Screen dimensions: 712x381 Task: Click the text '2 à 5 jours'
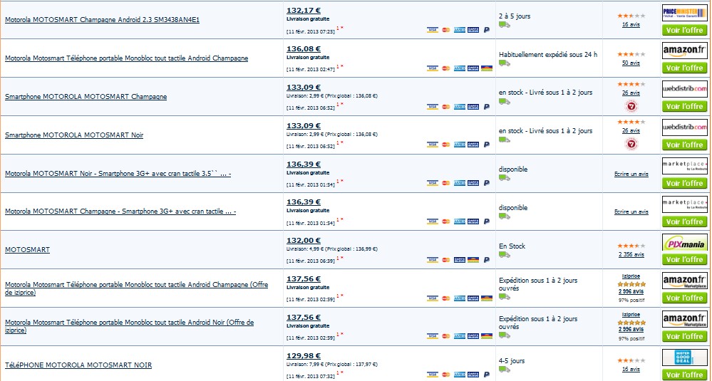click(515, 16)
